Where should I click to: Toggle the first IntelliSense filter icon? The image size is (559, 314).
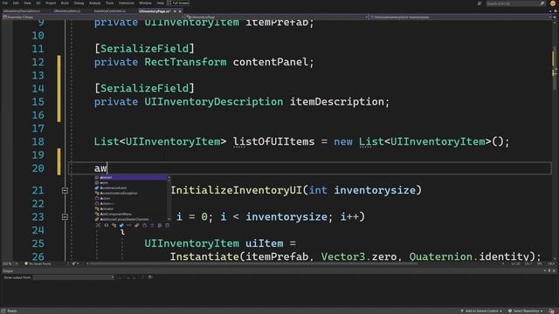coord(99,225)
